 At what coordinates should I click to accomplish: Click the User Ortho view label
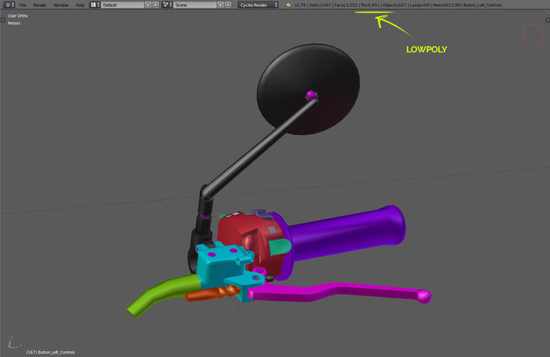[18, 16]
